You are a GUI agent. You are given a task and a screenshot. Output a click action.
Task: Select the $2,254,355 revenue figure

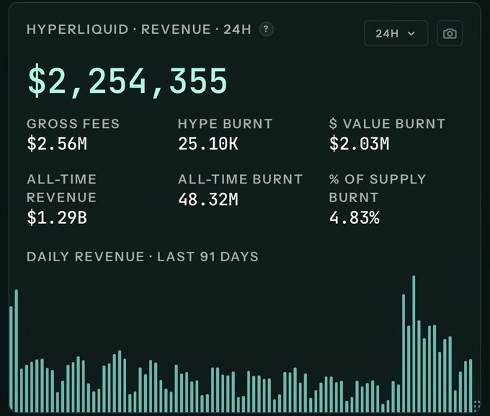128,81
